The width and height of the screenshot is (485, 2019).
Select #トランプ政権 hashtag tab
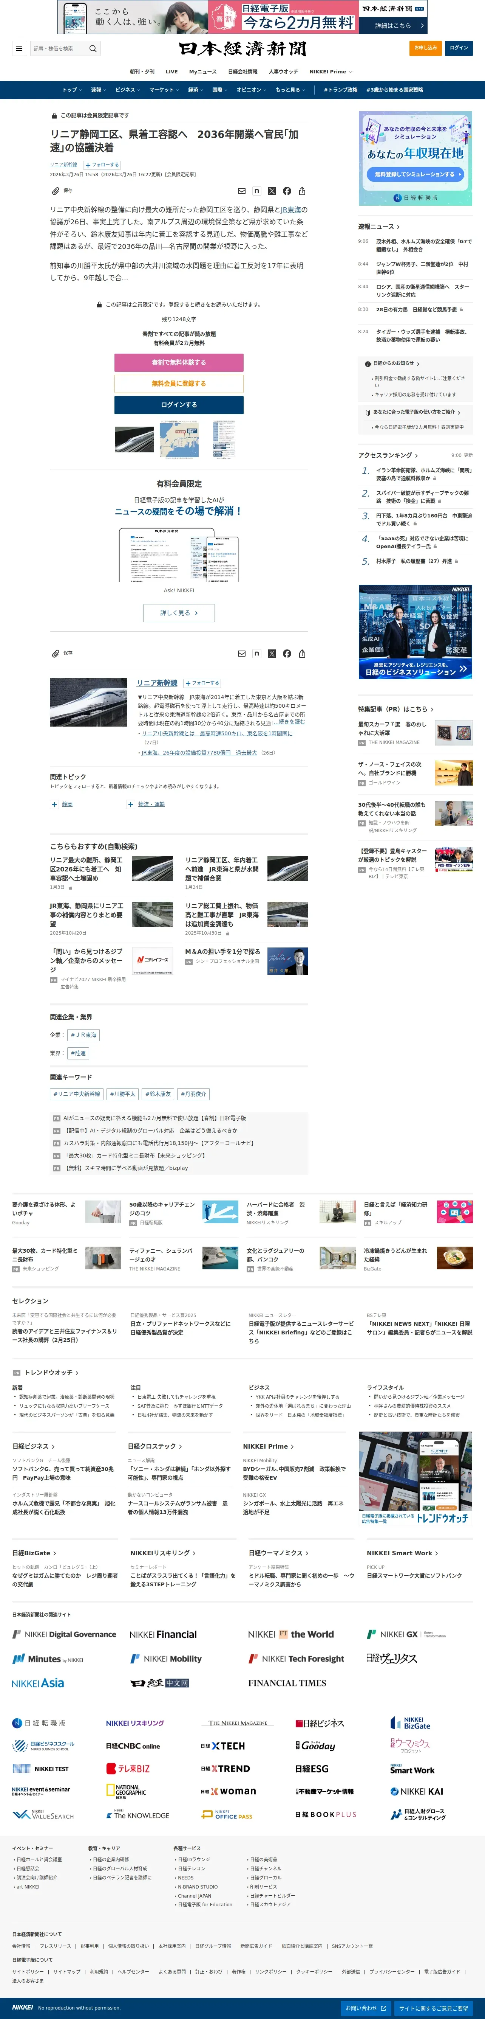pyautogui.click(x=340, y=89)
